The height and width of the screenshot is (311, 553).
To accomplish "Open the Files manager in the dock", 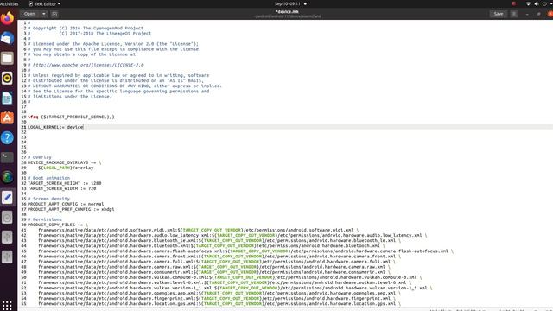I will 7,58.
